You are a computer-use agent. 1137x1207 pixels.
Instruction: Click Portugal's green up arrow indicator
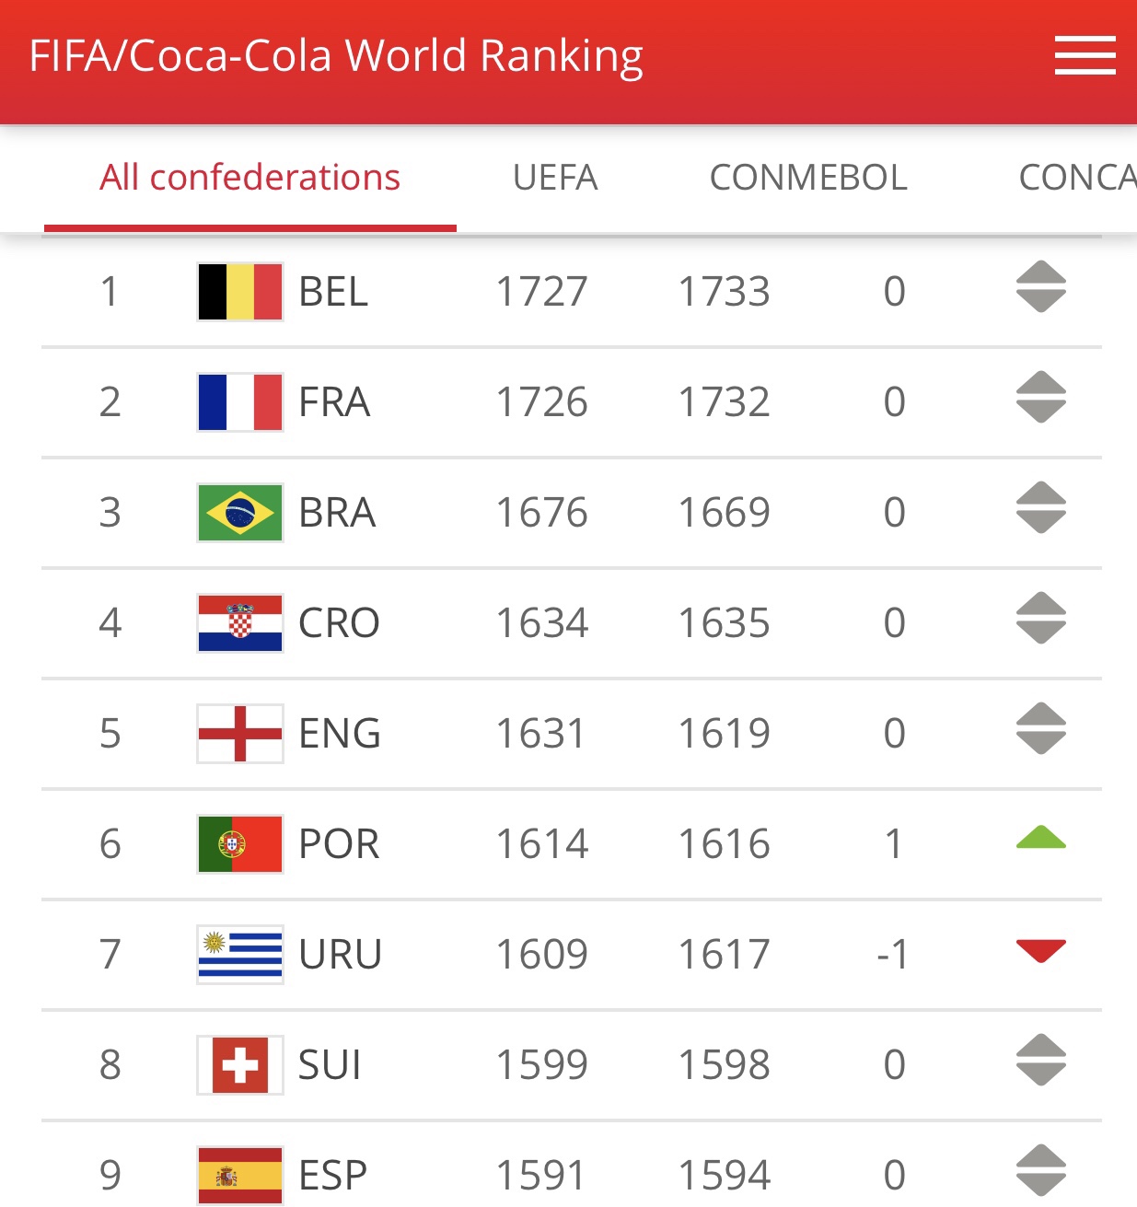(1041, 837)
